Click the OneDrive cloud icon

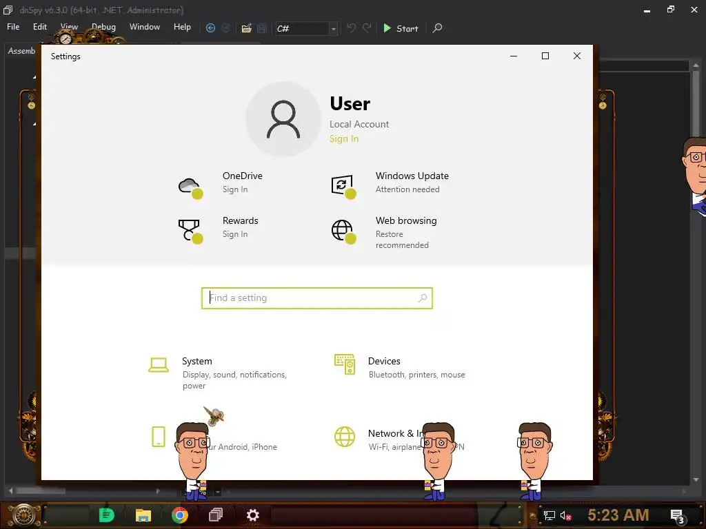[x=190, y=186]
